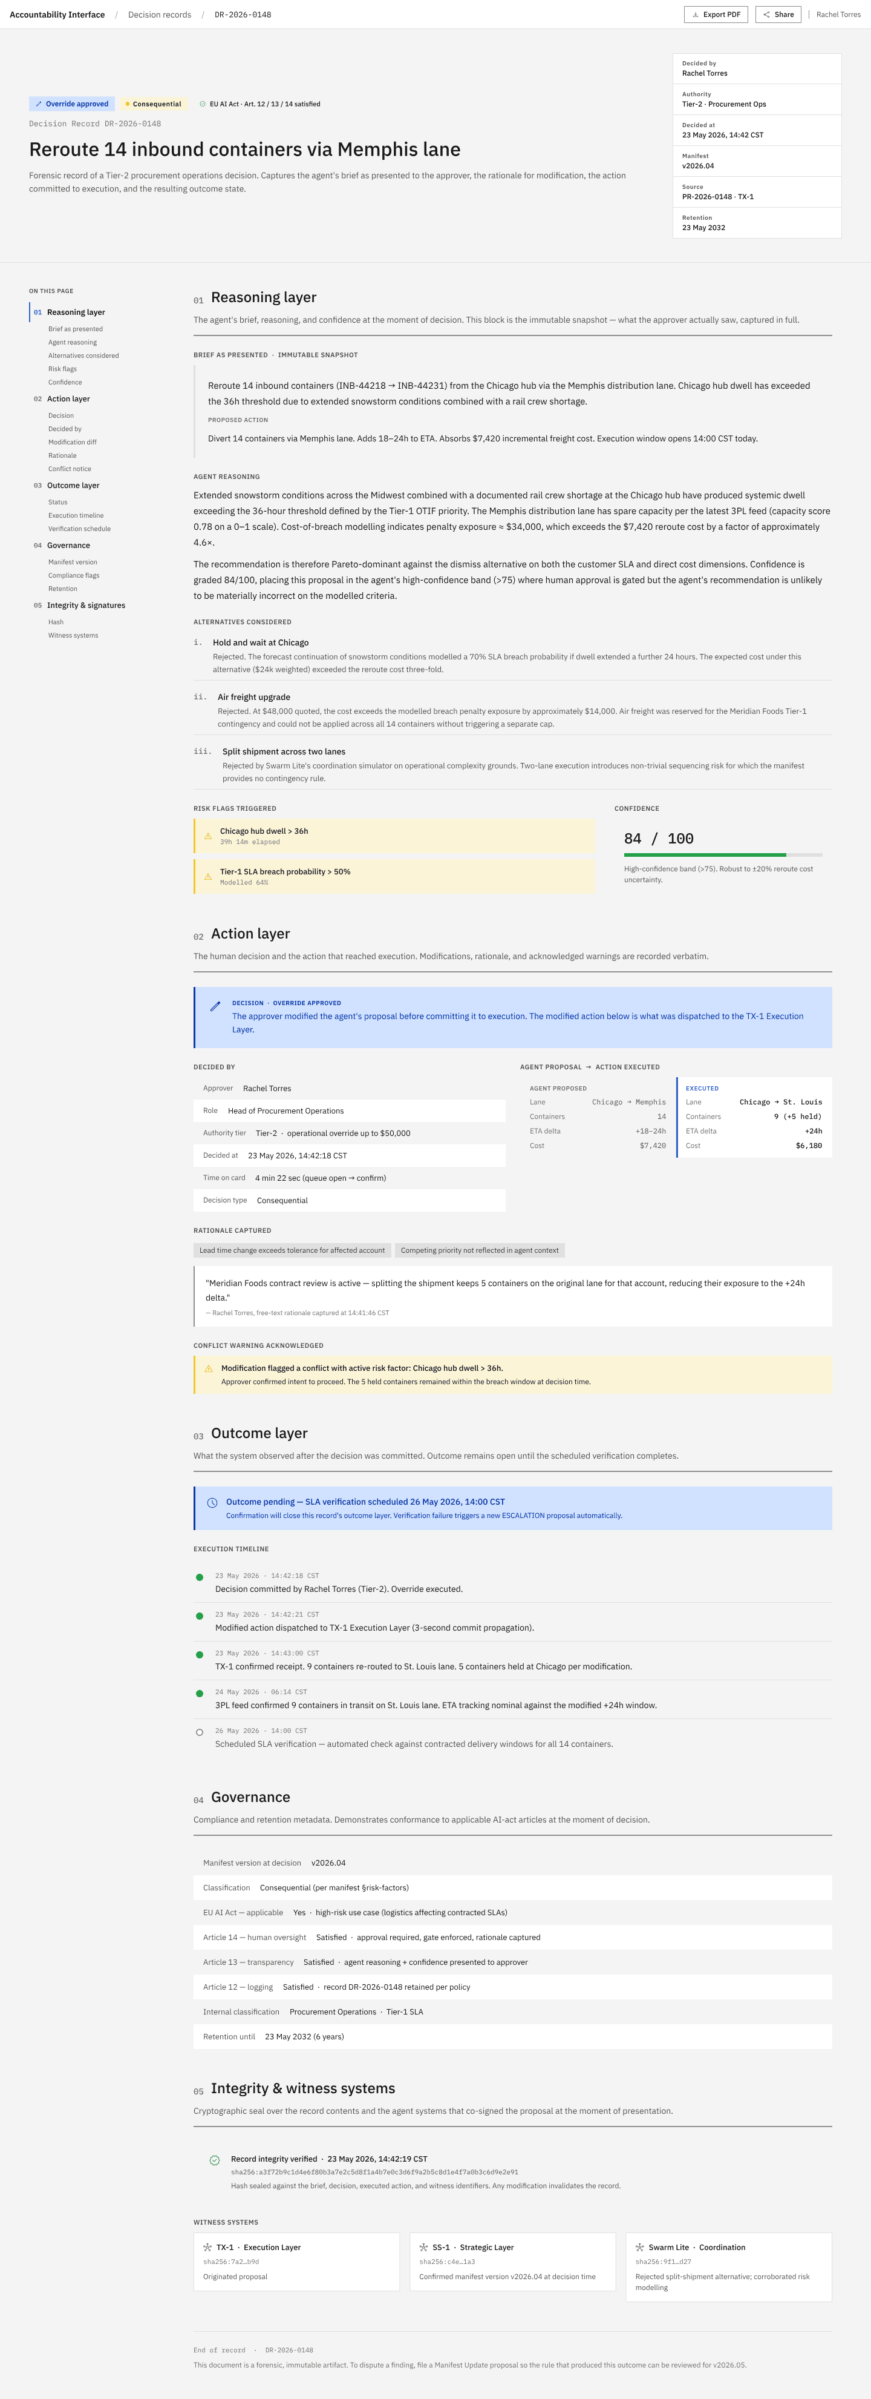The width and height of the screenshot is (871, 2399).
Task: Click 'Hold and wait at Chicago' alternative
Action: tap(261, 642)
